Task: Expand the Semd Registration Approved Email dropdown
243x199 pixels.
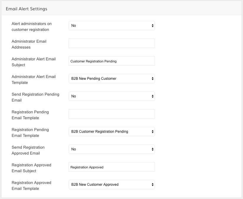Action: (x=112, y=149)
